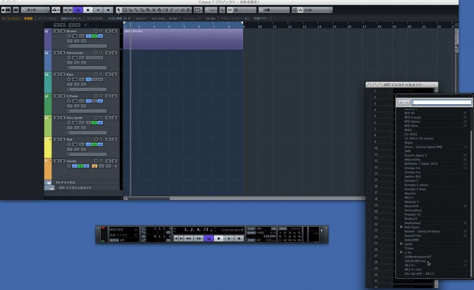Open channel settings (e) for Bass track
The height and width of the screenshot is (290, 474).
[x=69, y=79]
